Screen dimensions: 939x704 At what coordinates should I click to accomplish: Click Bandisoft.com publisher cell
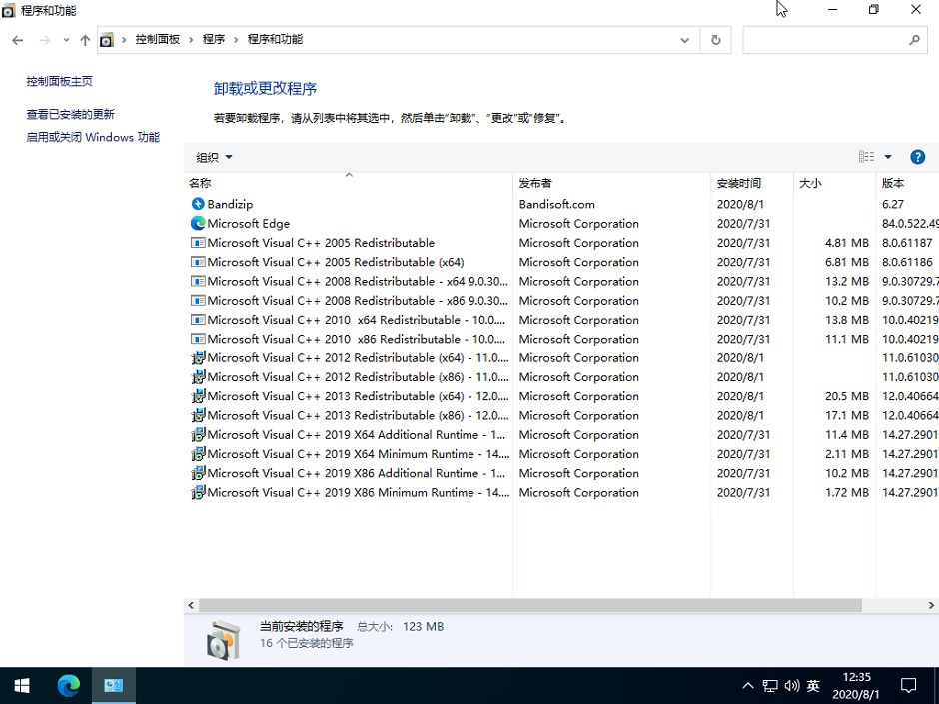[557, 204]
